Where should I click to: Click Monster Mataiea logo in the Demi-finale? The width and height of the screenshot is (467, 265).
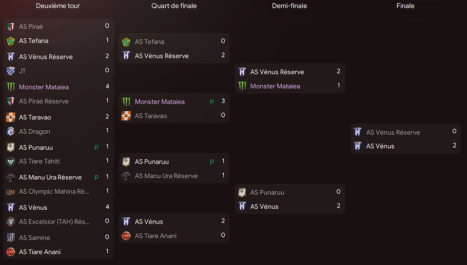(x=242, y=86)
